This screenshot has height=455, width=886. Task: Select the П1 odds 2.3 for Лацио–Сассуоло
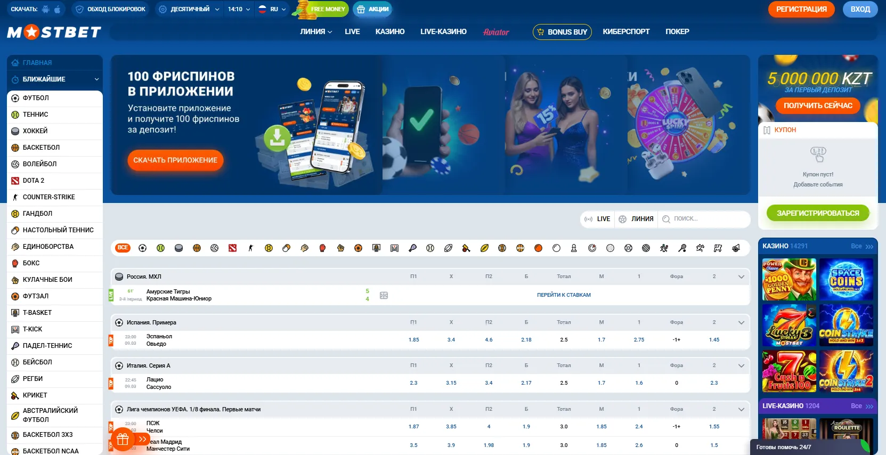(413, 383)
